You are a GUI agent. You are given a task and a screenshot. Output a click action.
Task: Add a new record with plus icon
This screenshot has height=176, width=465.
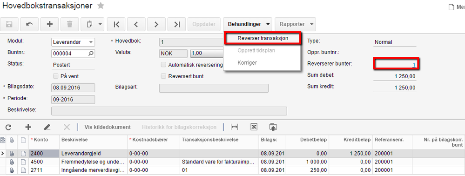pos(49,24)
